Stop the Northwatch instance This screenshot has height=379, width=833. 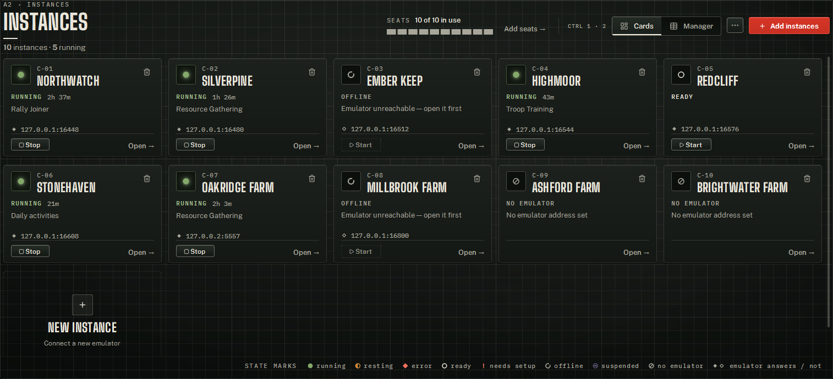[30, 144]
